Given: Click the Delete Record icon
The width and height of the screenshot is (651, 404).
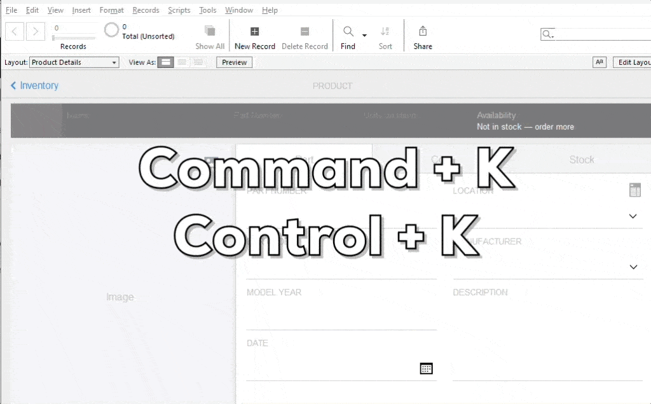Looking at the screenshot, I should pos(305,32).
